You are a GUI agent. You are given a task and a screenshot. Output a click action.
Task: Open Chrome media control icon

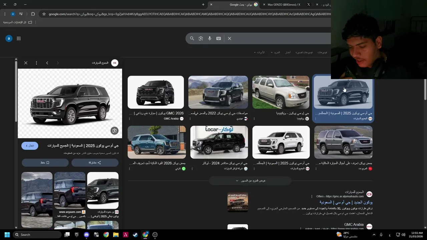coord(21,14)
